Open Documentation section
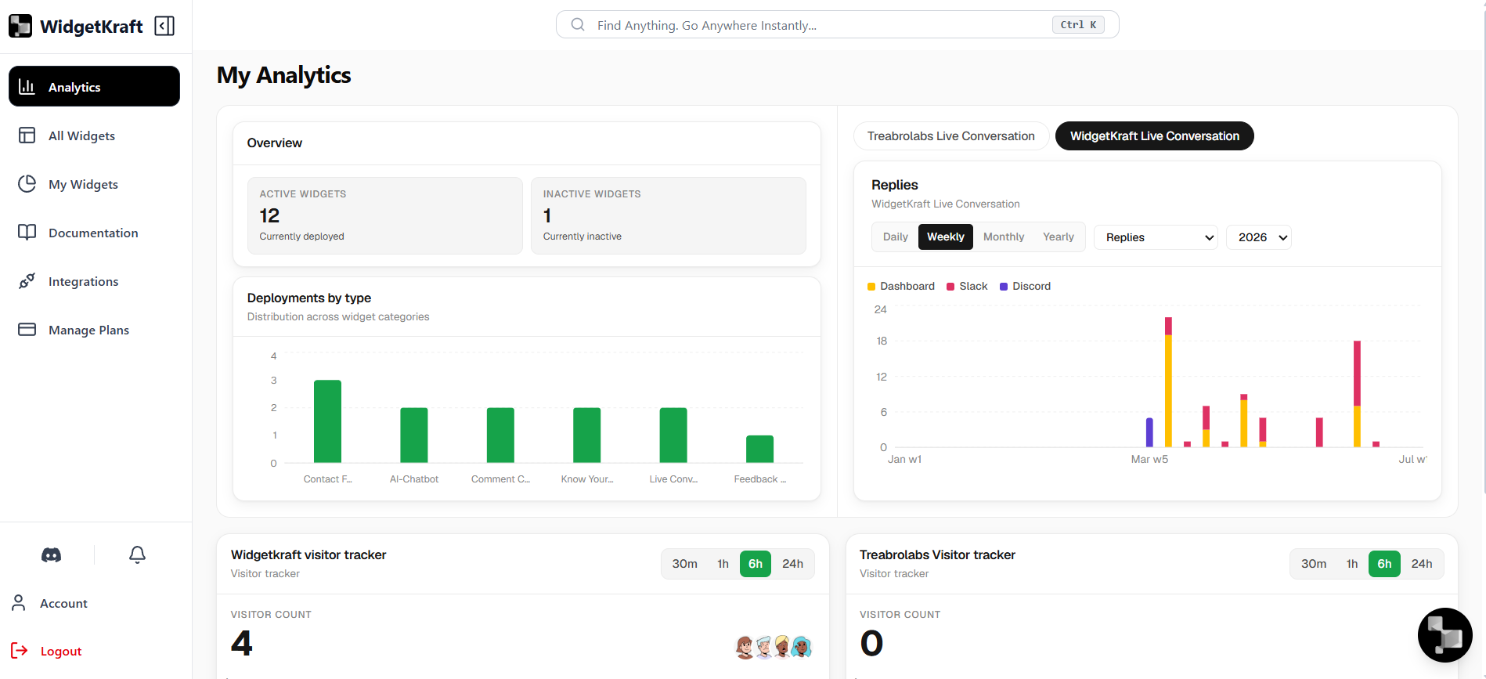This screenshot has height=679, width=1486. coord(94,233)
